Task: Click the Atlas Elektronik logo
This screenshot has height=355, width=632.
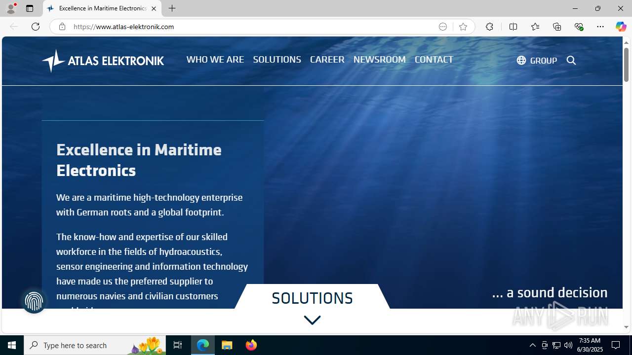Action: (103, 61)
